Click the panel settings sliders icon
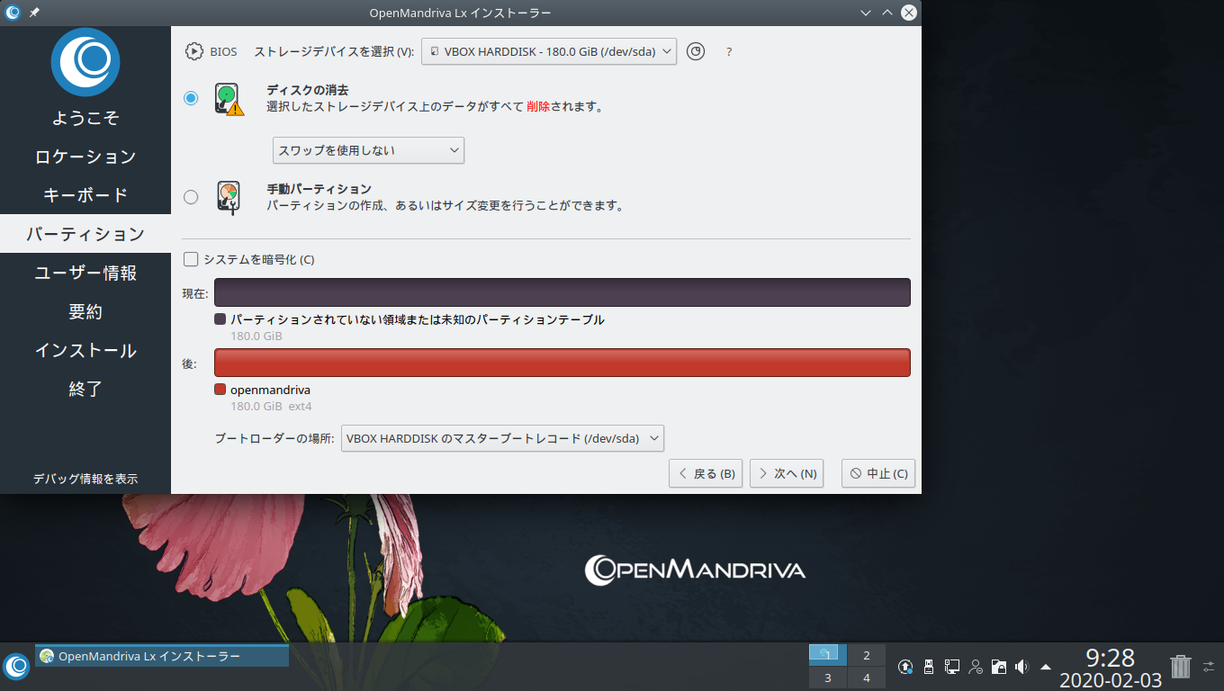Screen dimensions: 1224x691 [1209, 667]
